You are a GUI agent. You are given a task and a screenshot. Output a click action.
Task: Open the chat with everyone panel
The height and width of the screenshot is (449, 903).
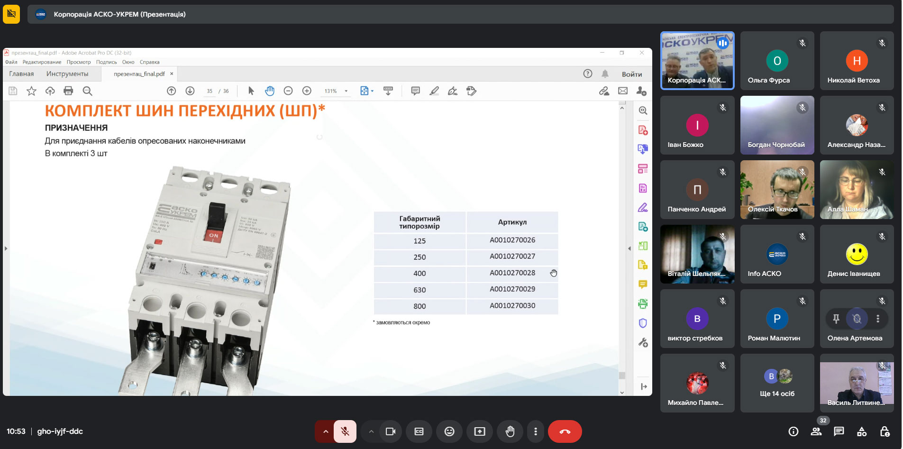click(839, 431)
